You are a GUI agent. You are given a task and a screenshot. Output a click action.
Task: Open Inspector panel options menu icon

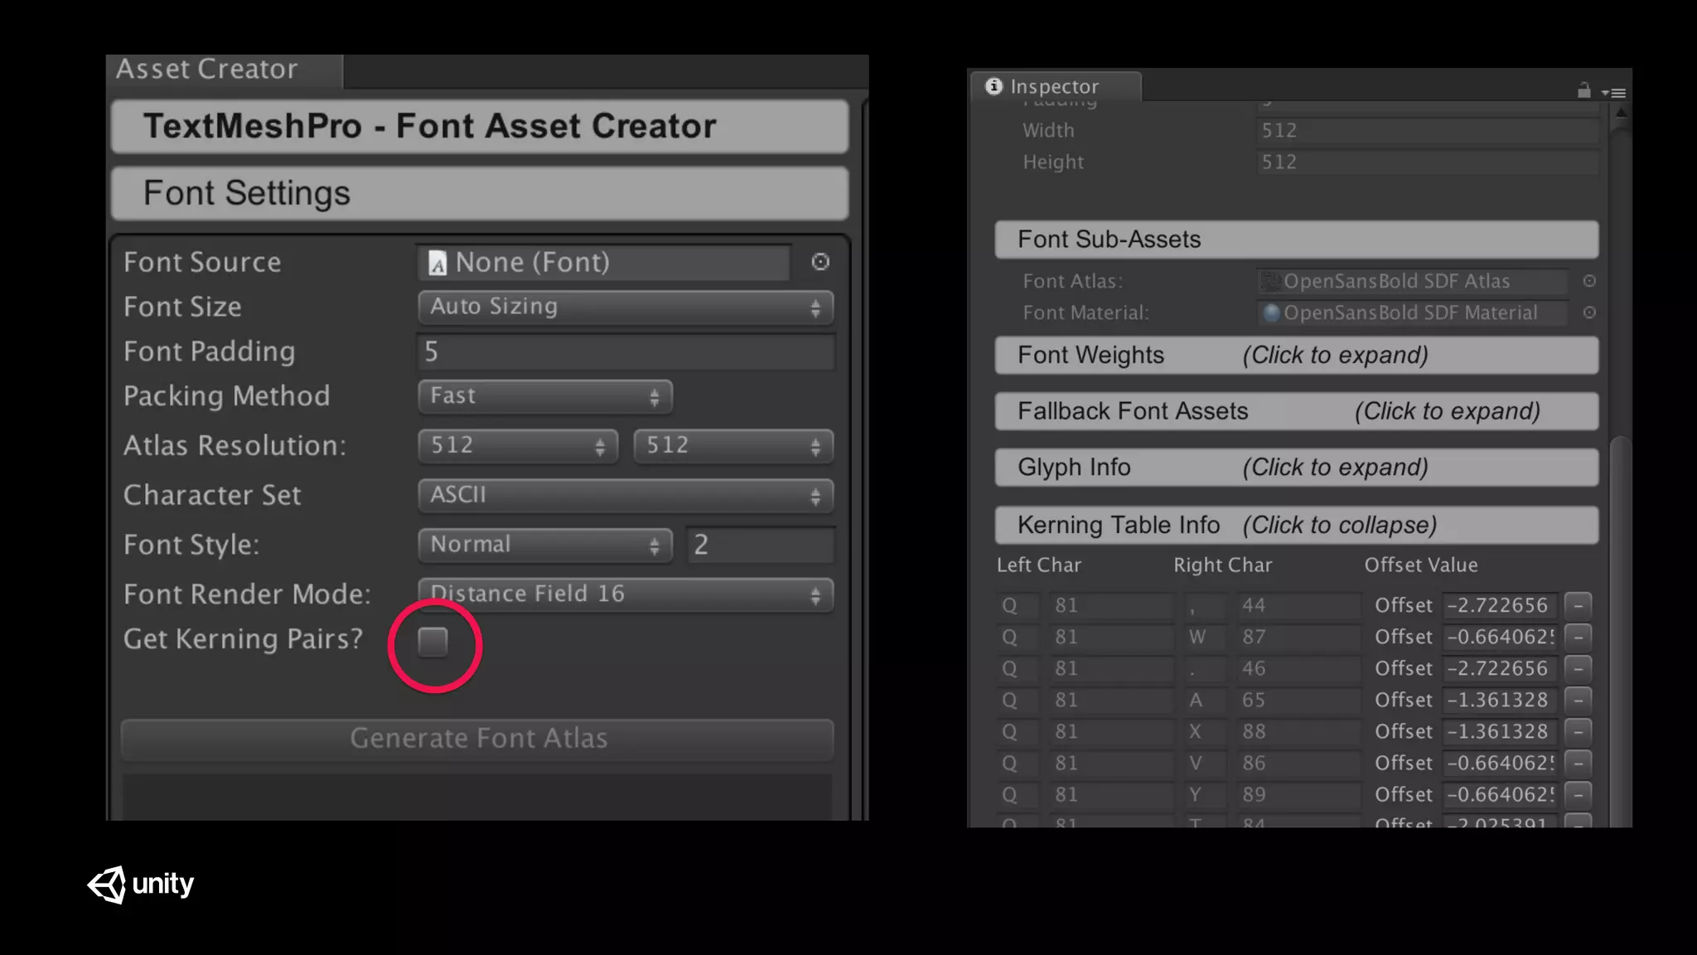pyautogui.click(x=1614, y=93)
